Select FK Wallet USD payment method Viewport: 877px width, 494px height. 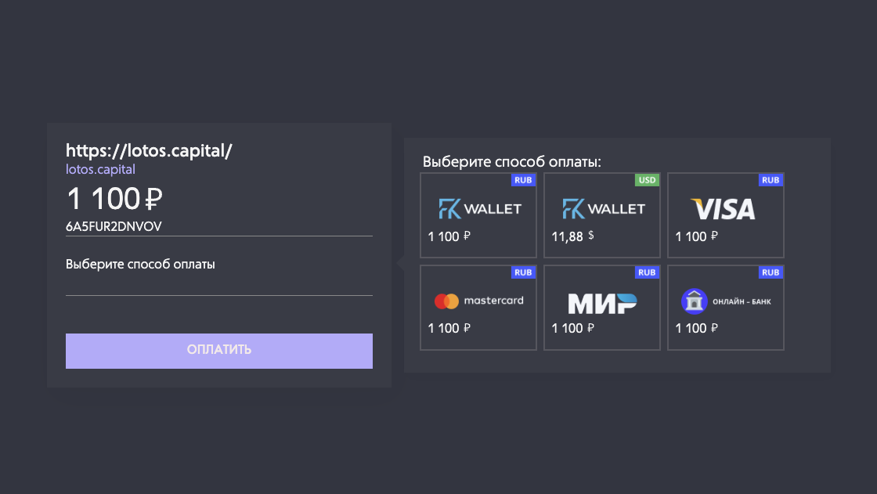pos(602,215)
